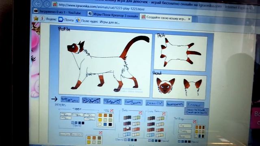Open the Игры для вс... bookmark
260x146 pixels.
(110, 22)
